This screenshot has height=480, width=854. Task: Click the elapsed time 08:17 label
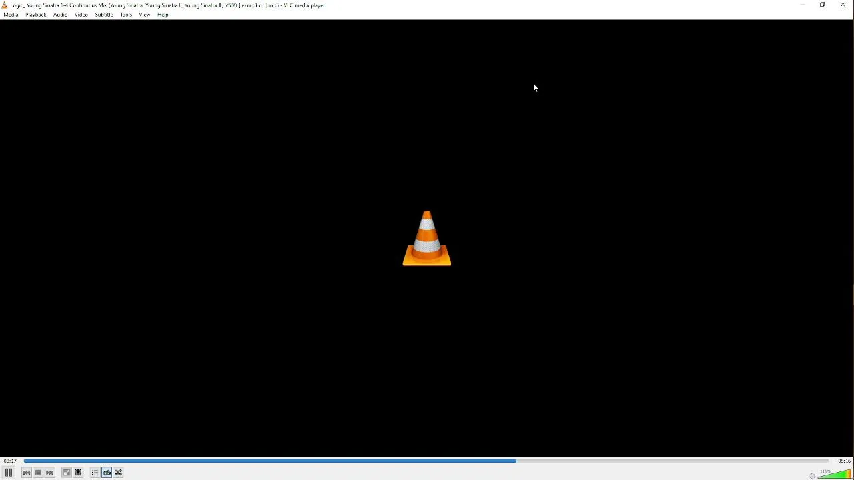[10, 461]
